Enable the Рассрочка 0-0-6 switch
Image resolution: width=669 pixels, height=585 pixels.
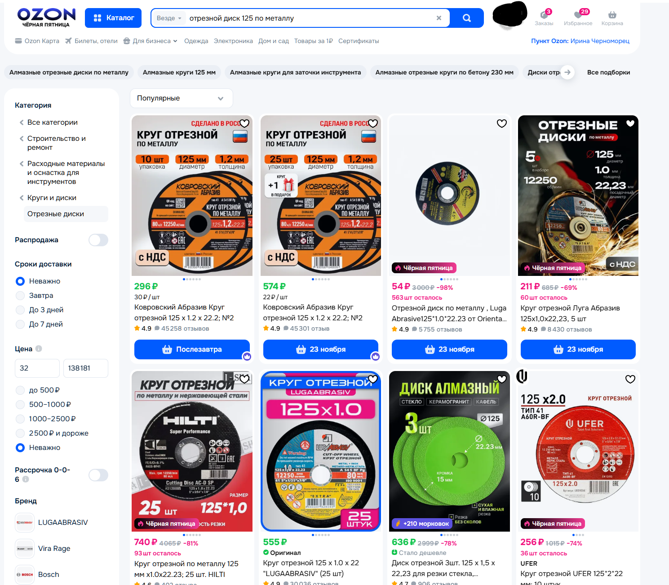[x=98, y=475]
